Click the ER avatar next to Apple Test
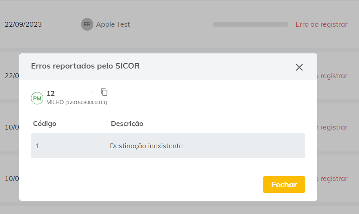The height and width of the screenshot is (214, 359). [87, 24]
